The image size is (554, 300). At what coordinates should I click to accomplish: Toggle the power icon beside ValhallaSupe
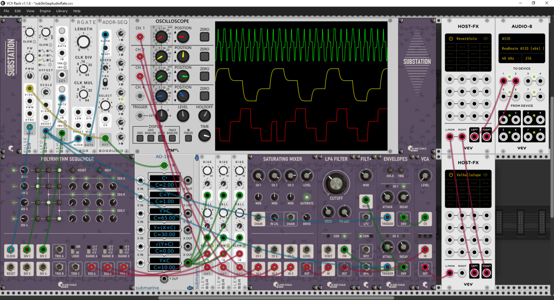450,175
